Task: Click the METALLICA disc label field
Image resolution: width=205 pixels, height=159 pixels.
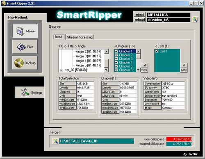Action: point(169,15)
